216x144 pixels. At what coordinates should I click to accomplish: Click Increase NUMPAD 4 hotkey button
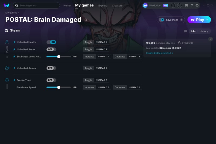point(97,57)
